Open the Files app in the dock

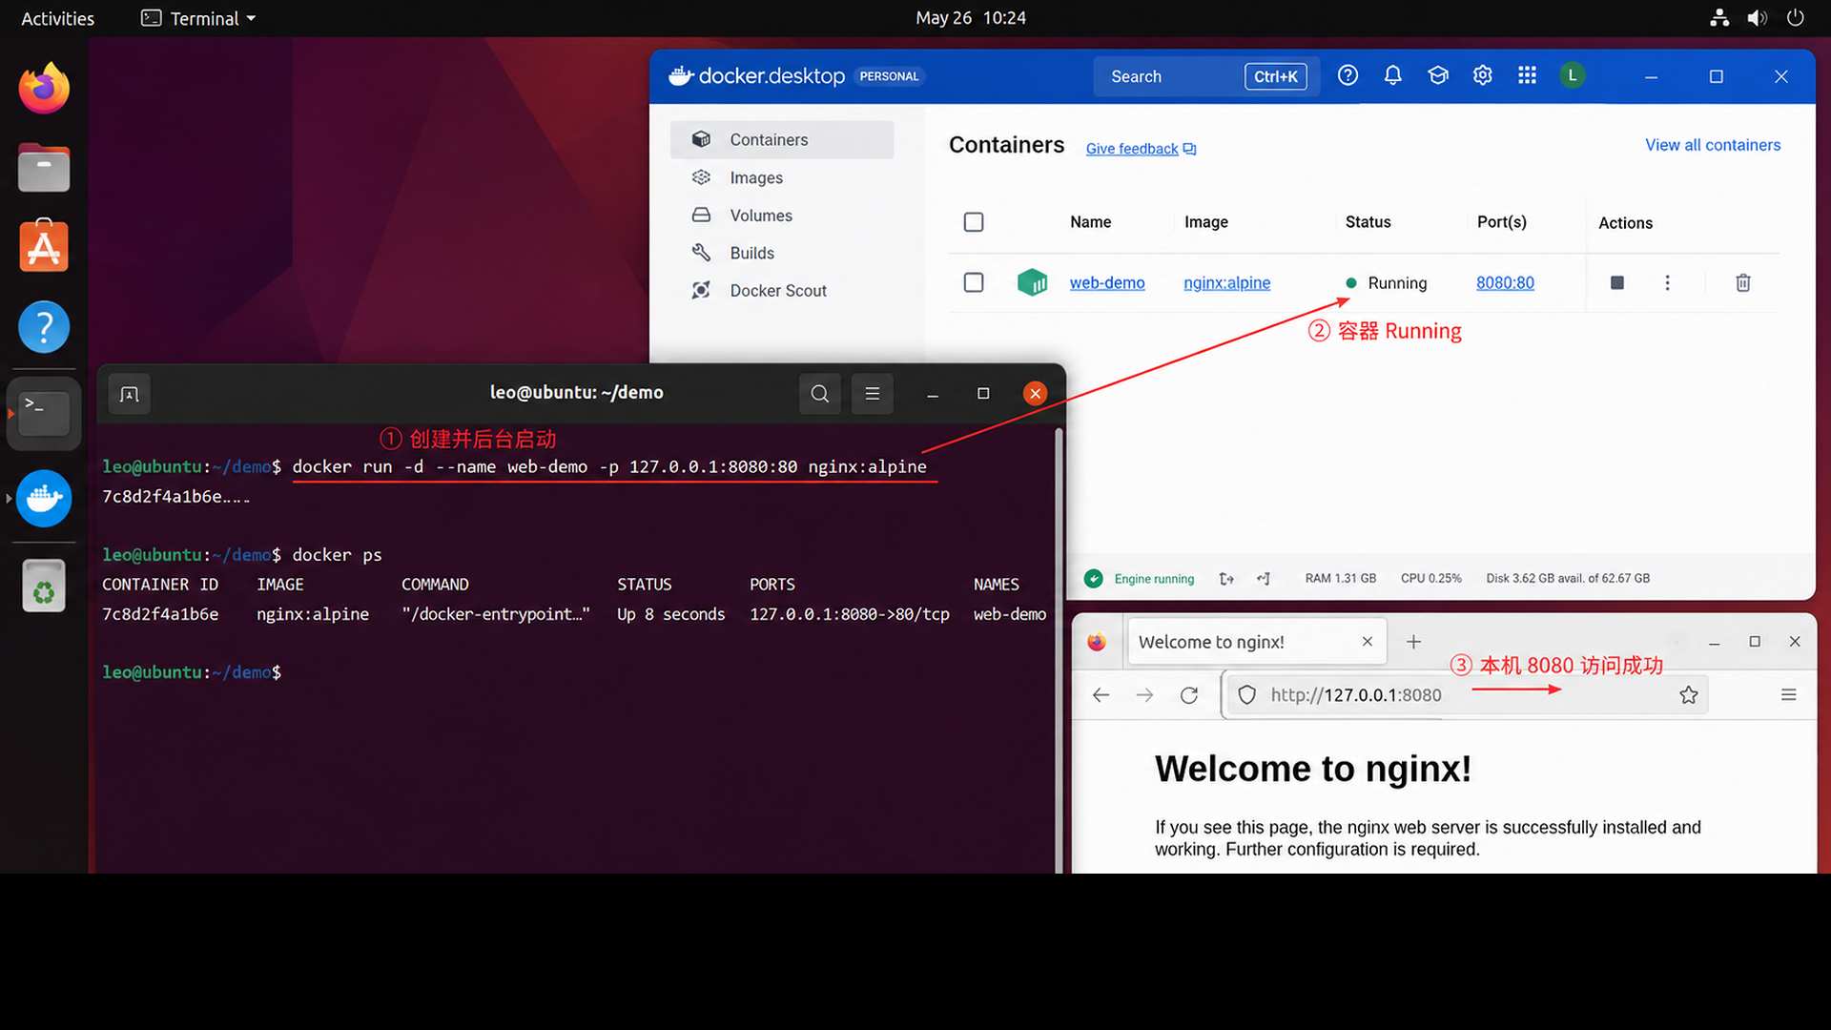44,168
